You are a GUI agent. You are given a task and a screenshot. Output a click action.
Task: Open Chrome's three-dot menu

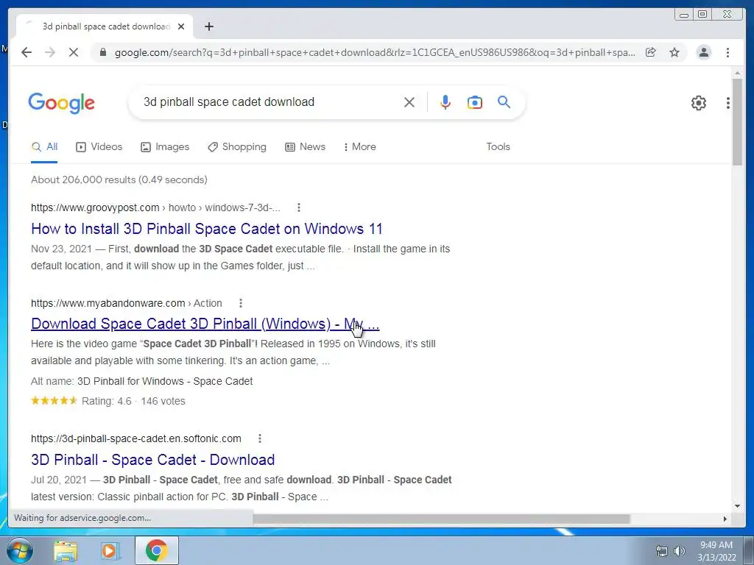(727, 52)
